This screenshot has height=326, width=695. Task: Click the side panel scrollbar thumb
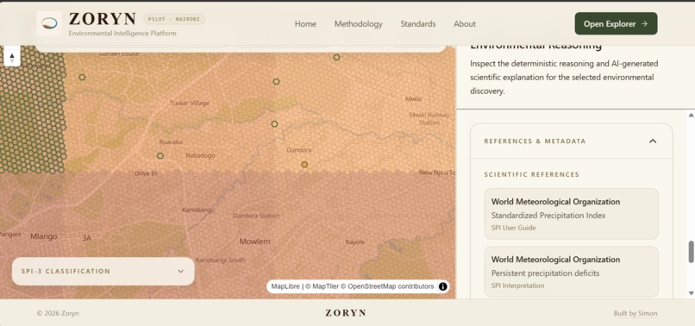tap(691, 252)
